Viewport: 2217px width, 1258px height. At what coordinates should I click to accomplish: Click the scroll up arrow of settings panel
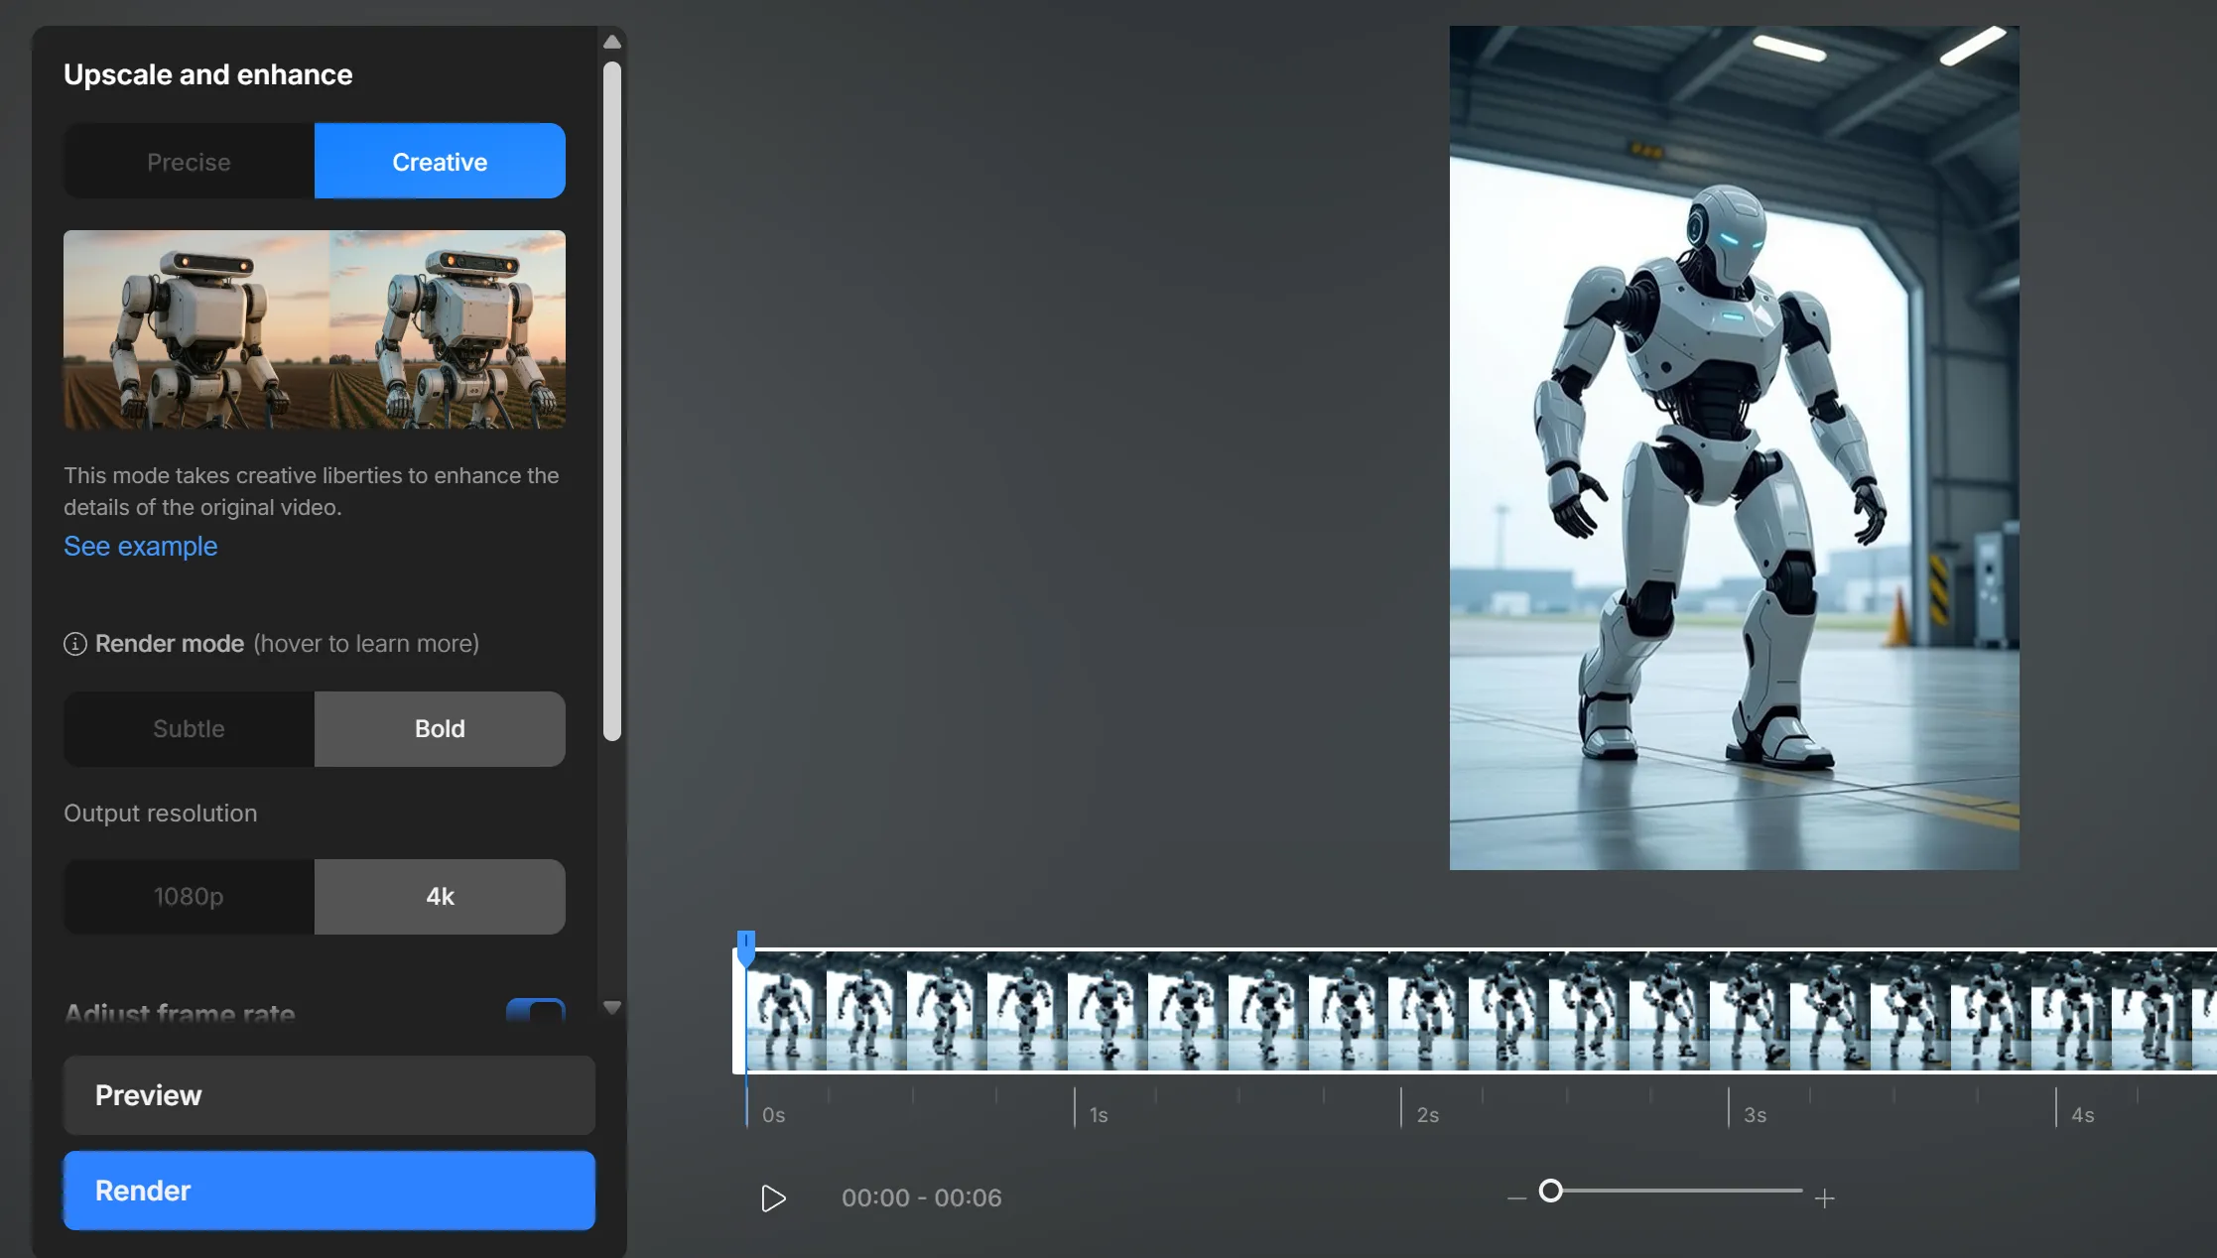click(x=612, y=42)
